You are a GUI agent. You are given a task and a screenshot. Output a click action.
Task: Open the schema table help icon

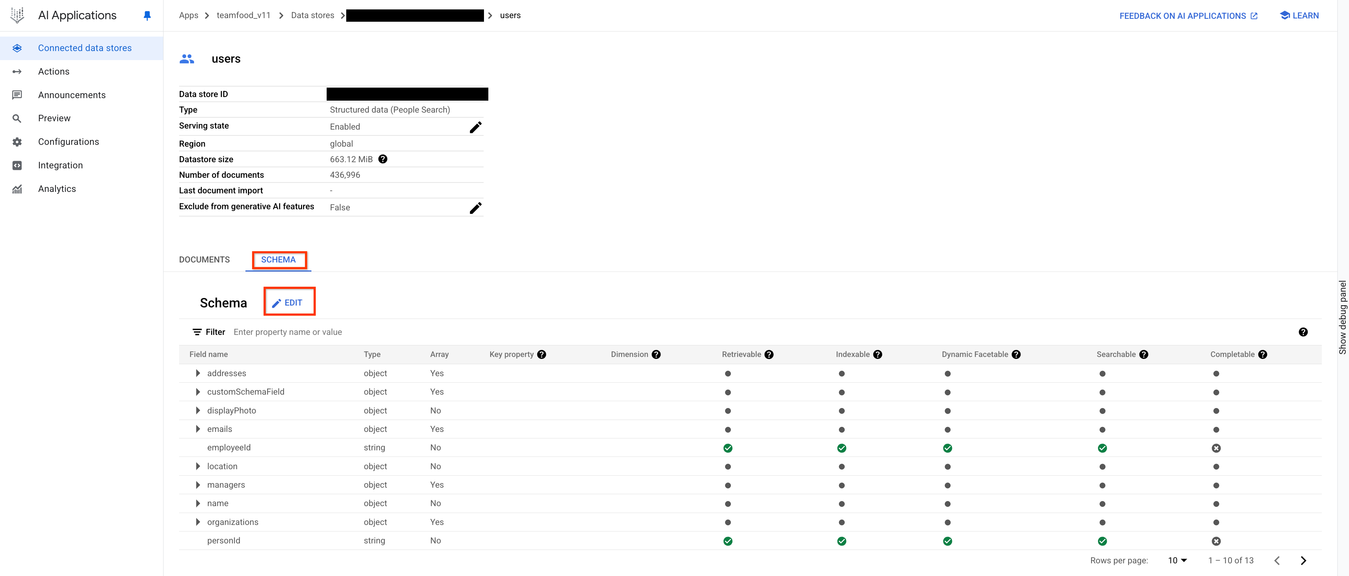pos(1303,332)
